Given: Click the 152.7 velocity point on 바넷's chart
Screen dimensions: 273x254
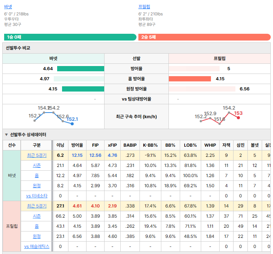Looking at the screenshot, I should (35, 120).
